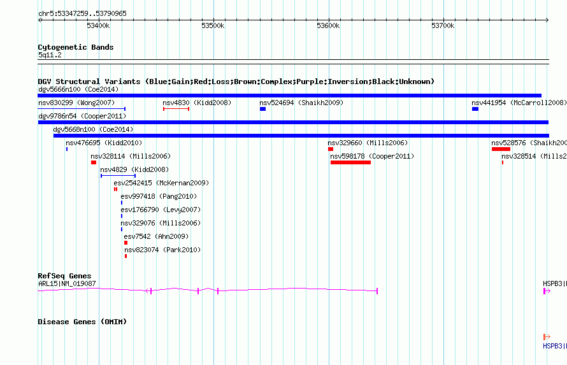Open dgv9786n54 (Cooper2011) label

pyautogui.click(x=82, y=116)
